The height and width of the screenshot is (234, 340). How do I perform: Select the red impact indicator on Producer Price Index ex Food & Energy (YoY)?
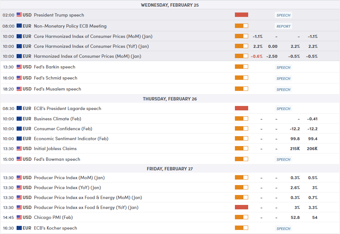pyautogui.click(x=242, y=207)
